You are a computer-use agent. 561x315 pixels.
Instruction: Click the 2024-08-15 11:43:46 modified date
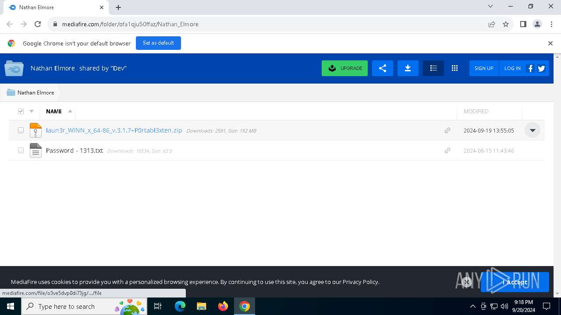pos(489,150)
